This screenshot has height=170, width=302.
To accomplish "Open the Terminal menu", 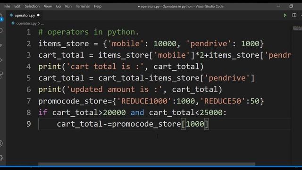I will tap(83, 6).
